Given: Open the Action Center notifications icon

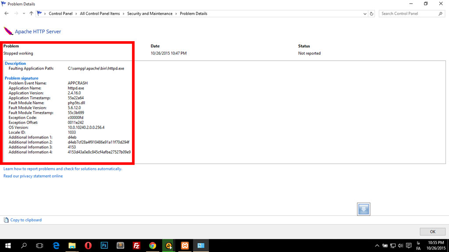Looking at the screenshot, I should pos(409,246).
